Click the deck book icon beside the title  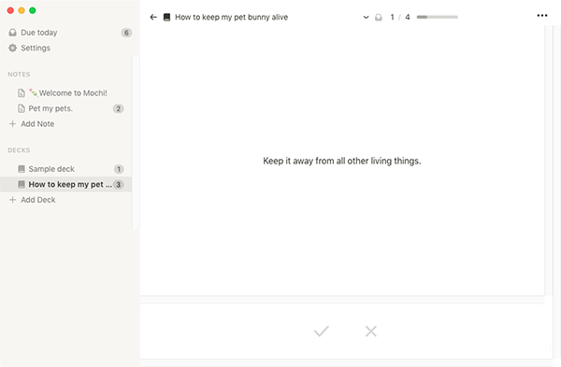tap(166, 17)
